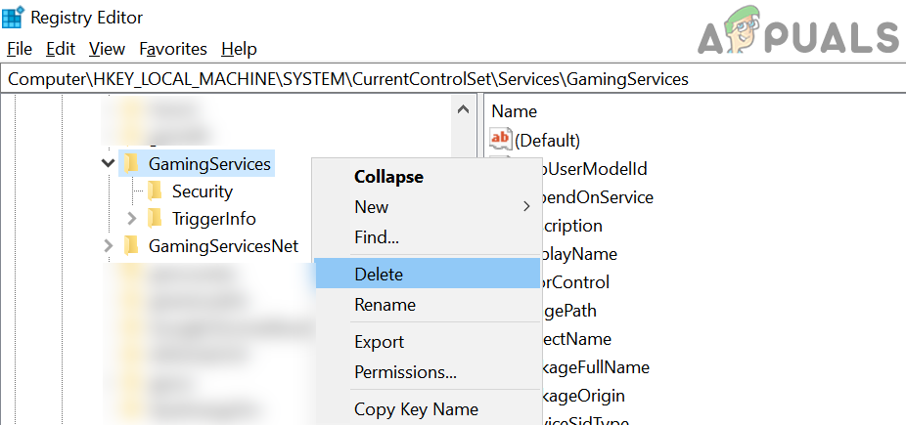The width and height of the screenshot is (906, 425).
Task: Open the File menu
Action: (20, 49)
